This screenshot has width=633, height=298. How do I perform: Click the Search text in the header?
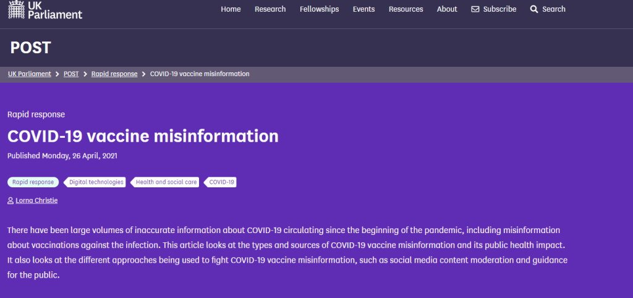pyautogui.click(x=554, y=9)
